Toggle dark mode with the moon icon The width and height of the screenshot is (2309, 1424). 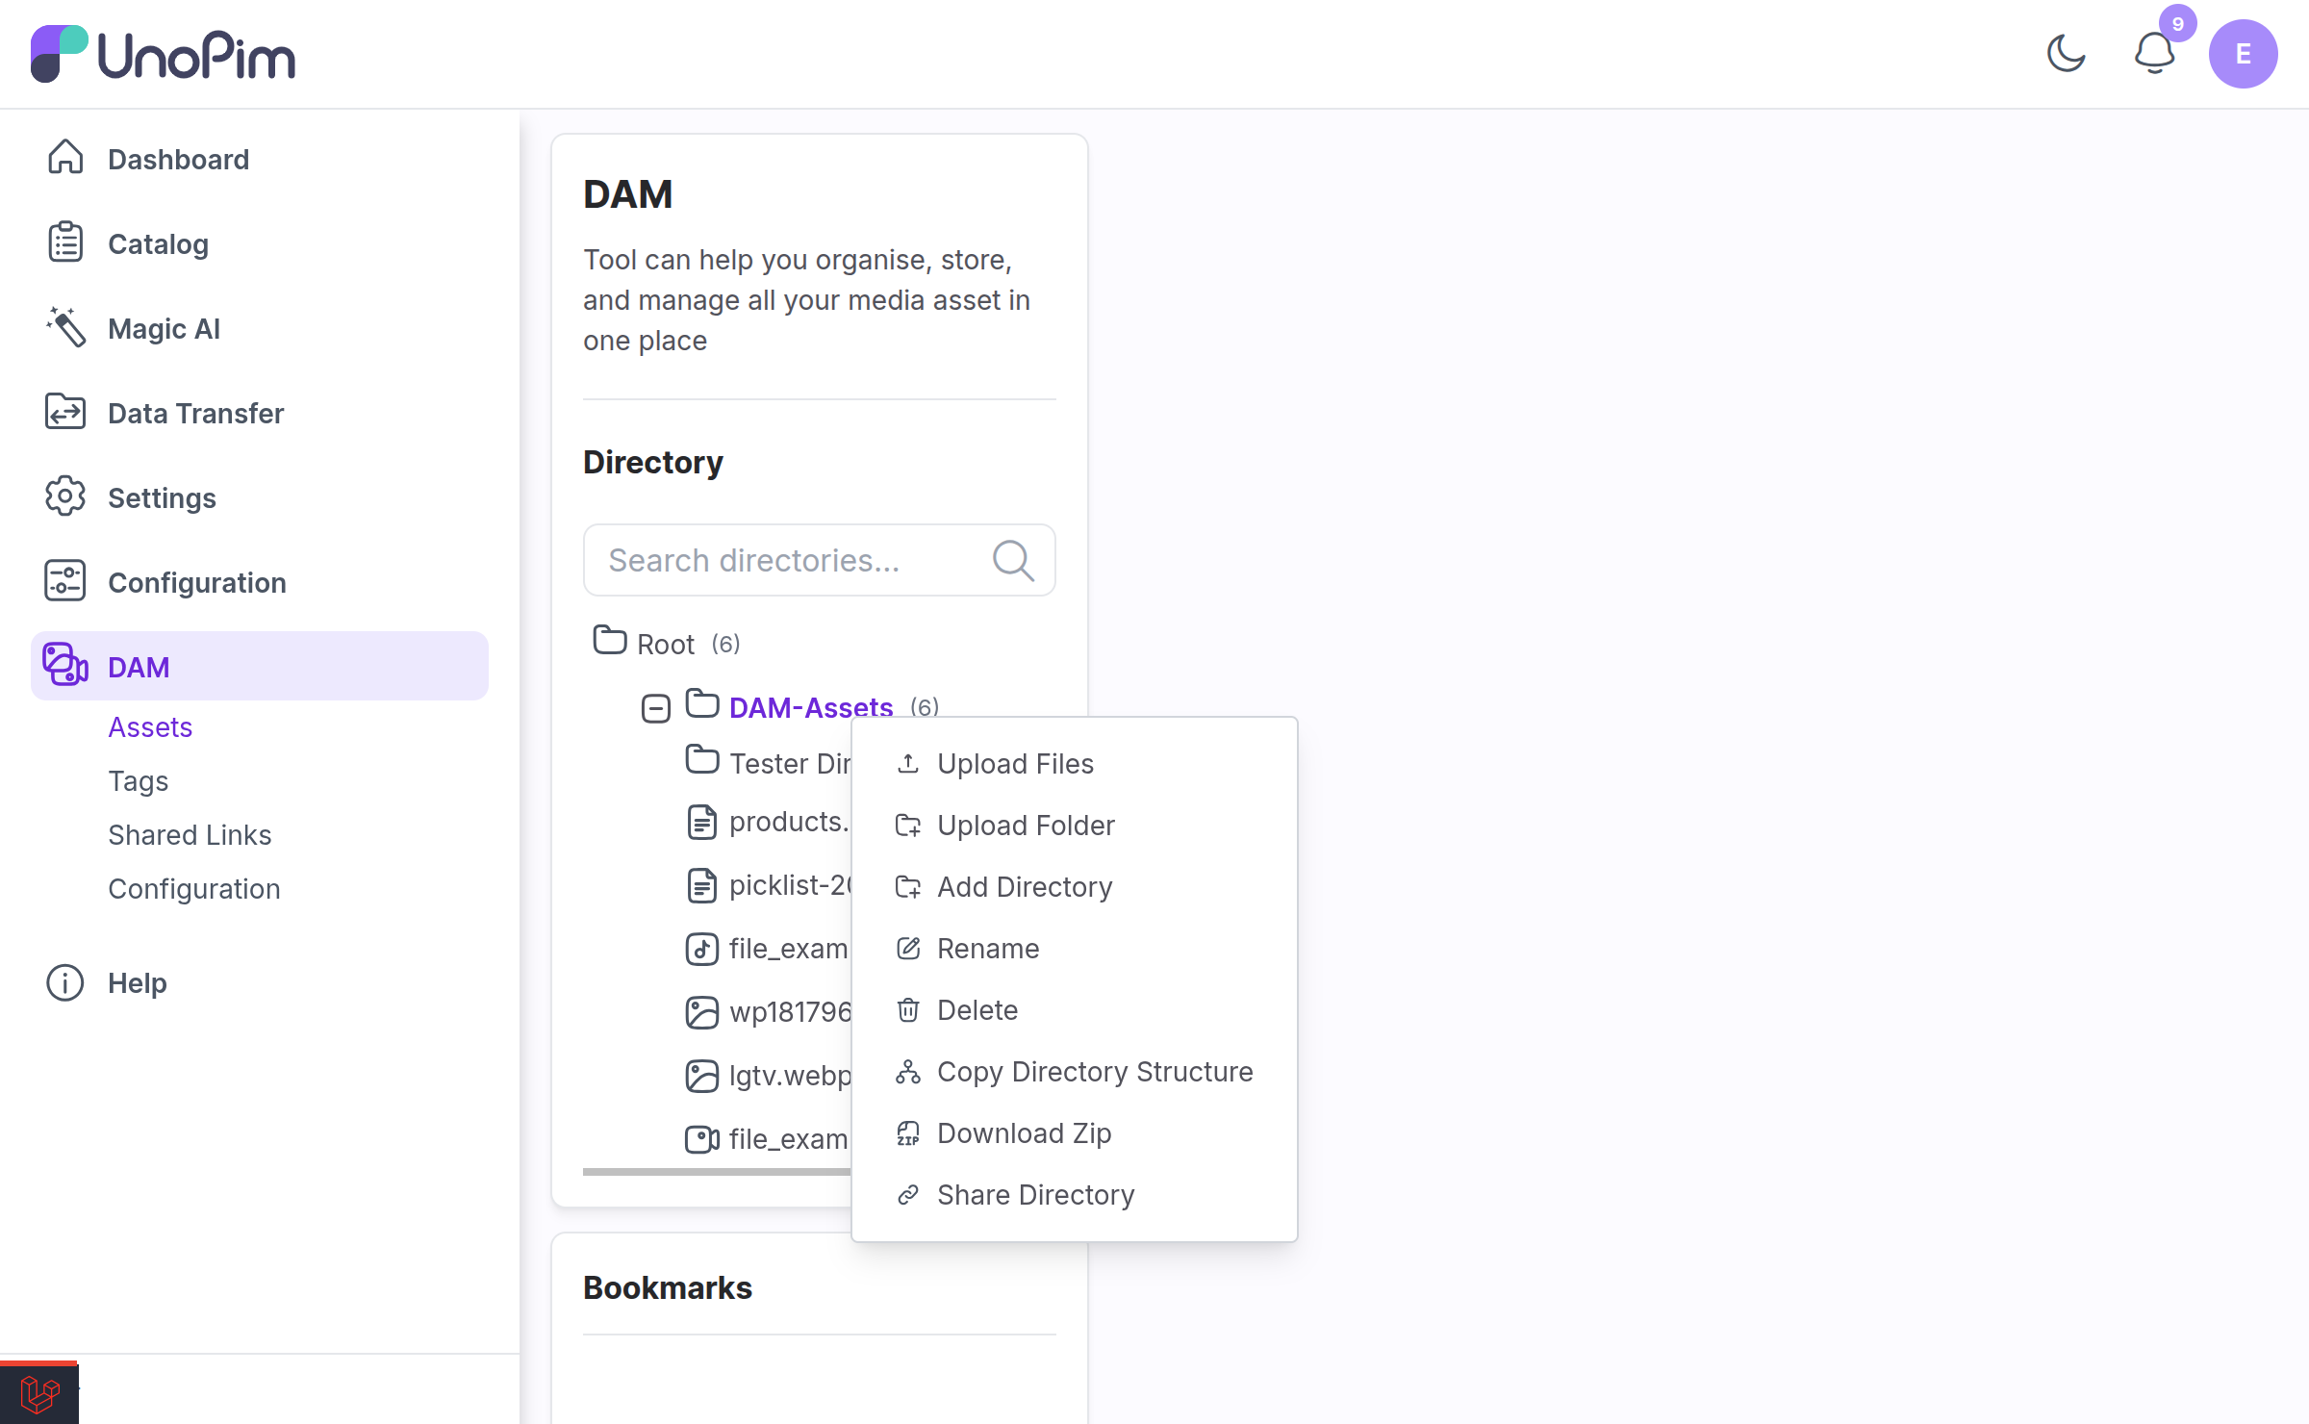[x=2066, y=54]
